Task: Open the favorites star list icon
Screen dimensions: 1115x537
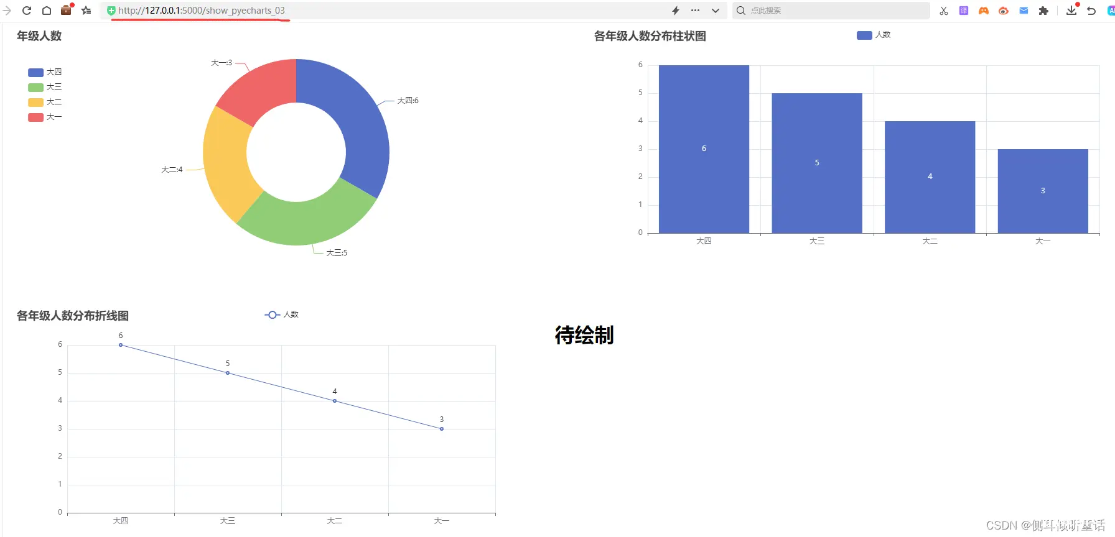Action: 86,11
